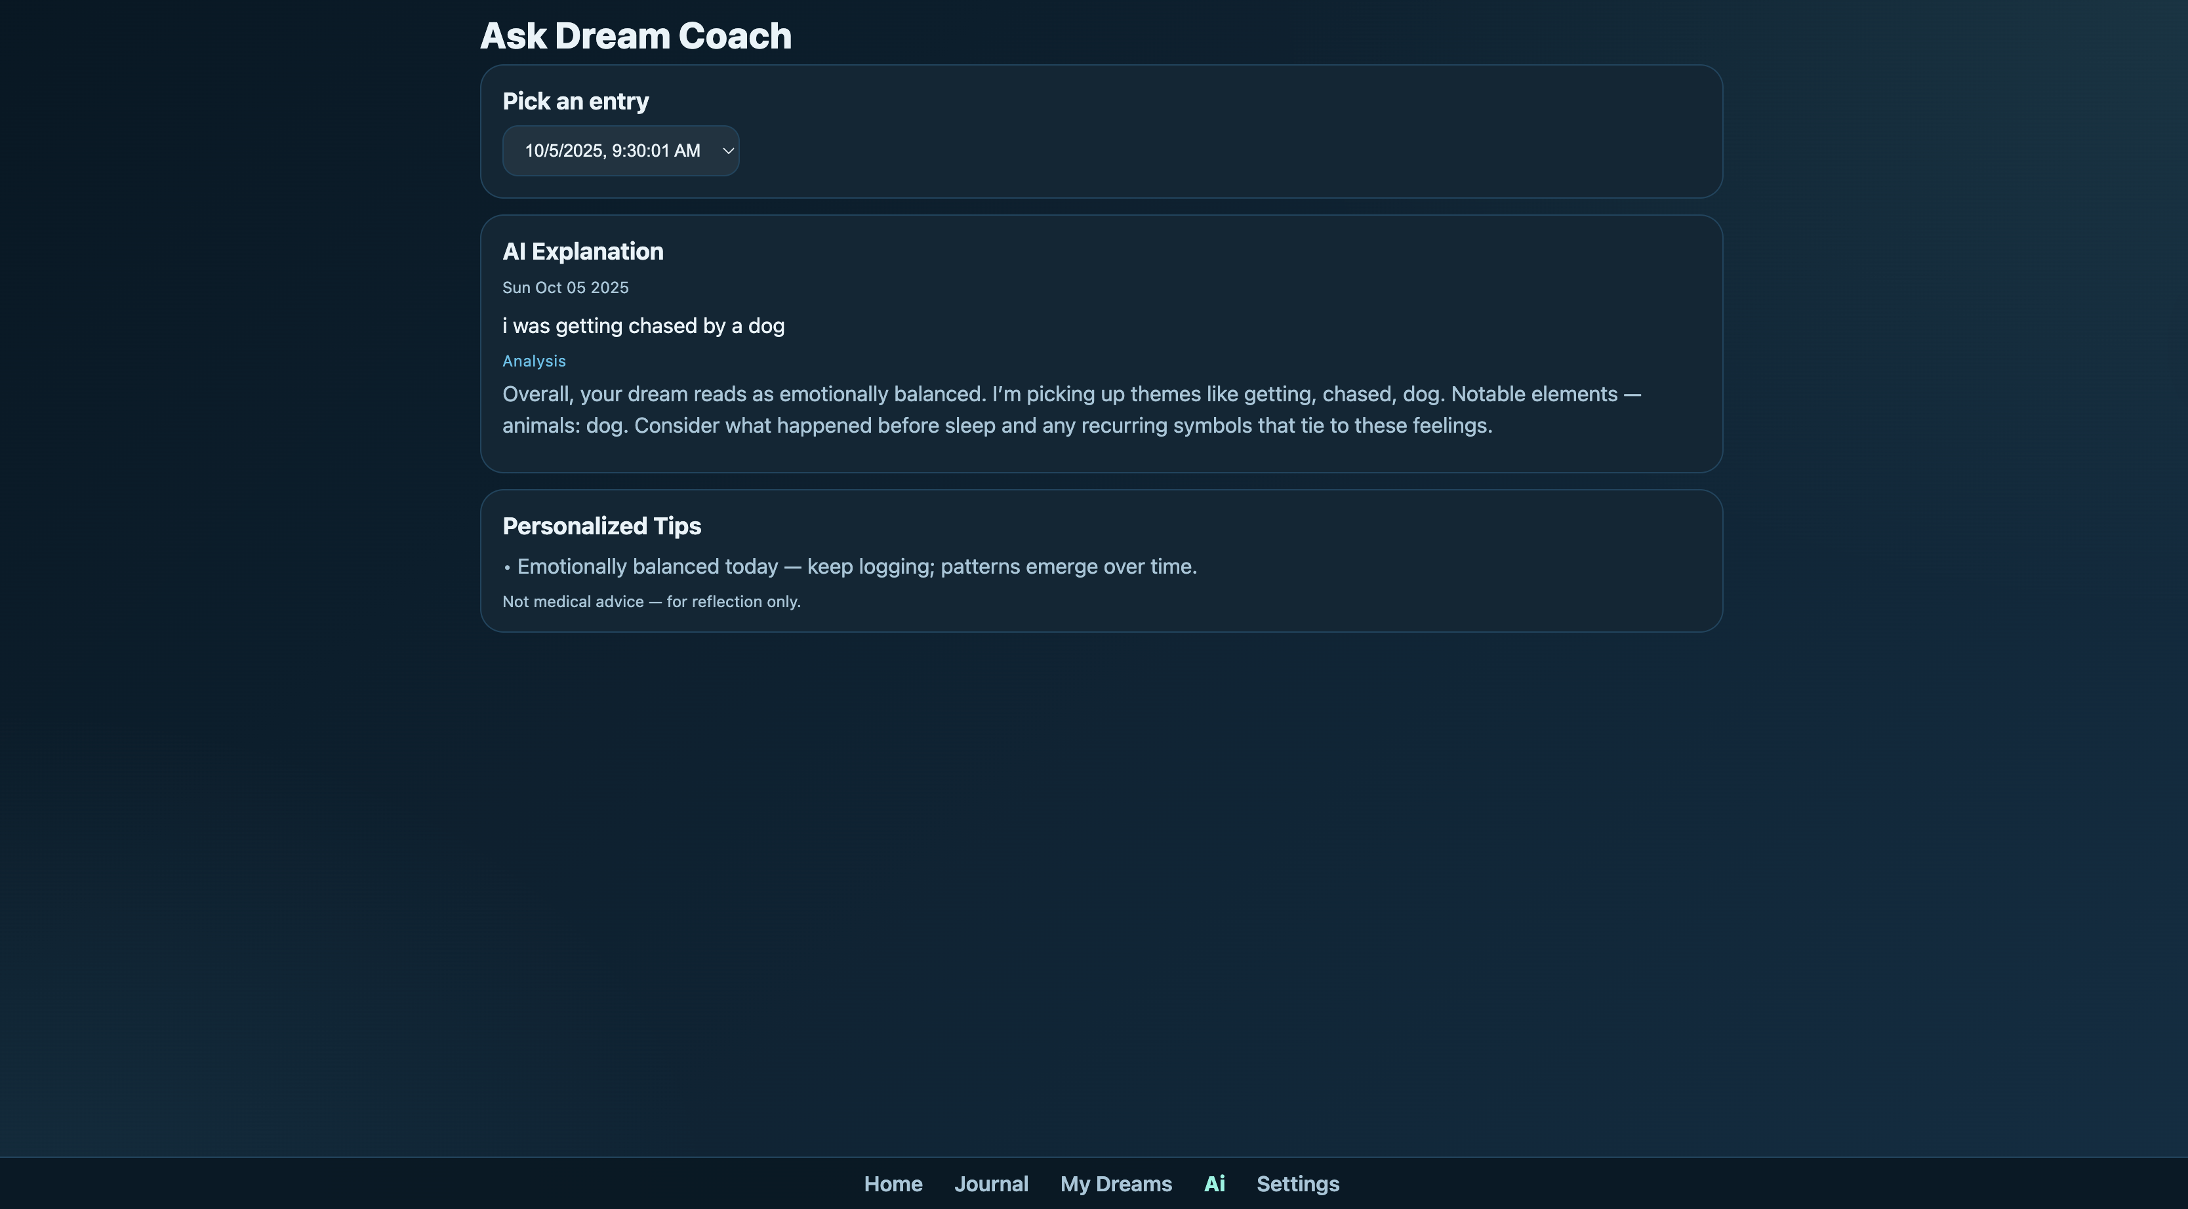The image size is (2188, 1209).
Task: Click the dropdown chevron arrow icon
Action: [x=728, y=151]
